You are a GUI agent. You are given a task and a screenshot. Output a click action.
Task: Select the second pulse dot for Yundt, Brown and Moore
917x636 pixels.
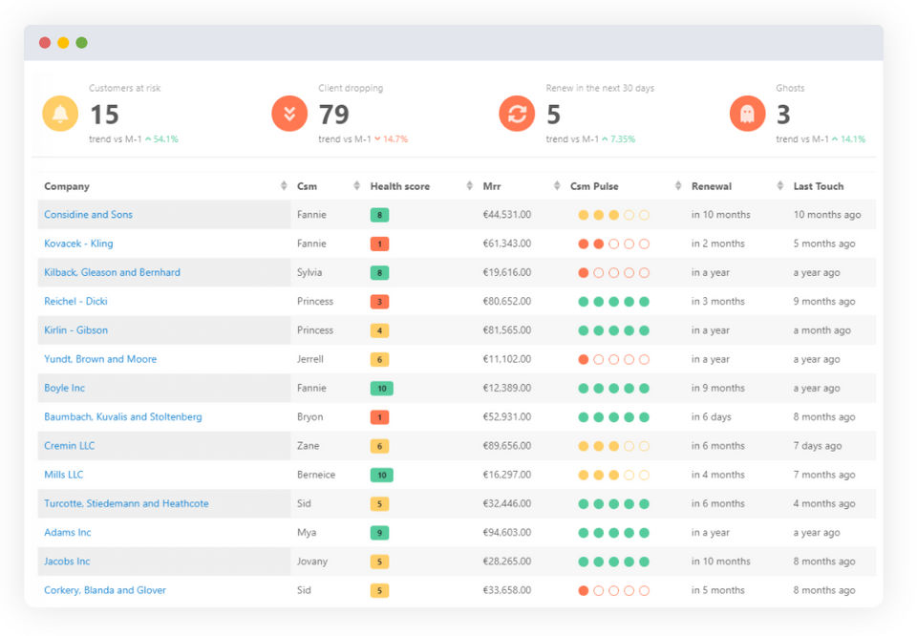[598, 360]
